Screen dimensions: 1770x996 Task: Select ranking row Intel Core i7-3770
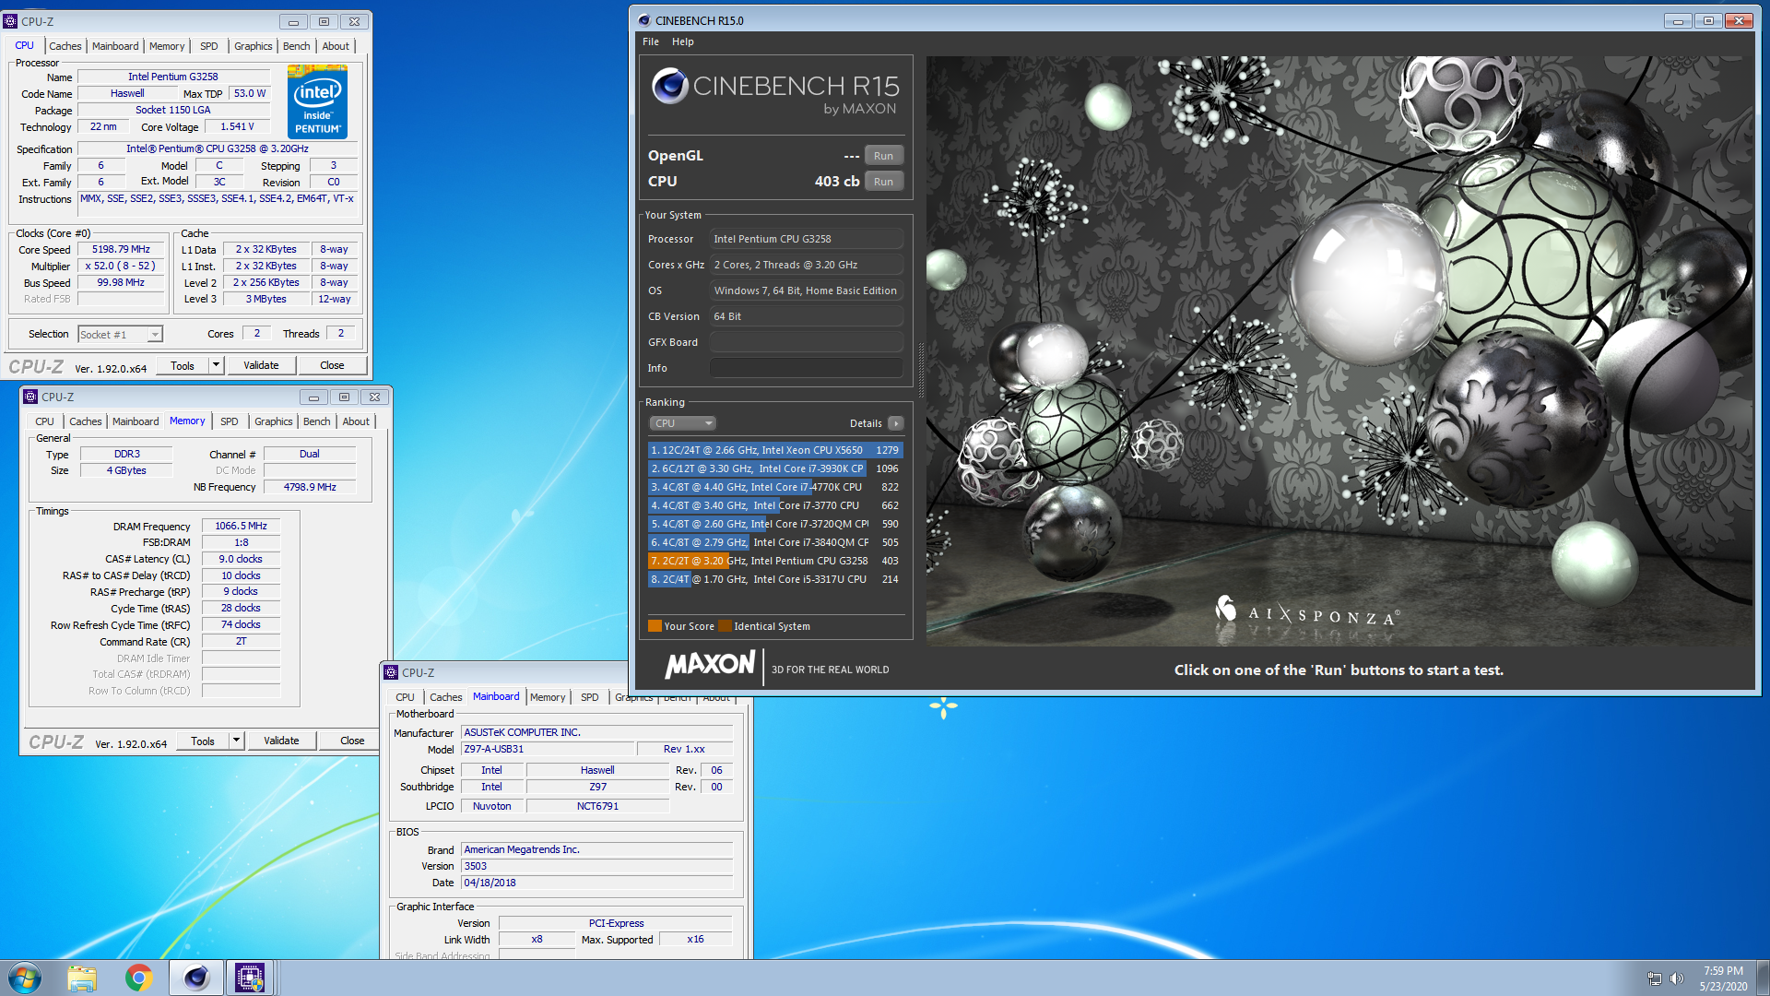(775, 505)
